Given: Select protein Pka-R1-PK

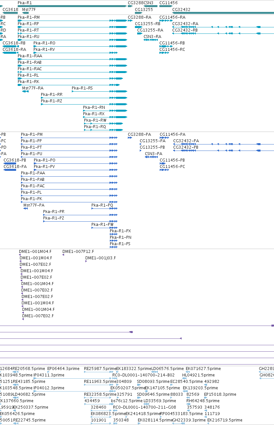Looking at the screenshot, I should point(32,199).
